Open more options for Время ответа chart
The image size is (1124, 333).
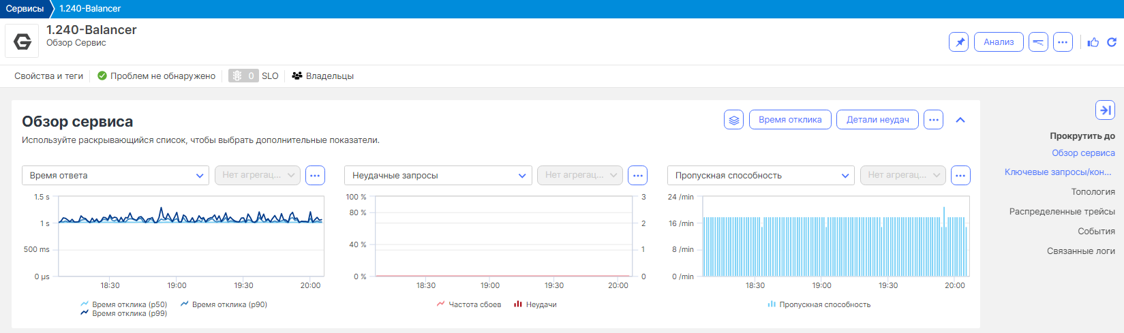[x=315, y=176]
